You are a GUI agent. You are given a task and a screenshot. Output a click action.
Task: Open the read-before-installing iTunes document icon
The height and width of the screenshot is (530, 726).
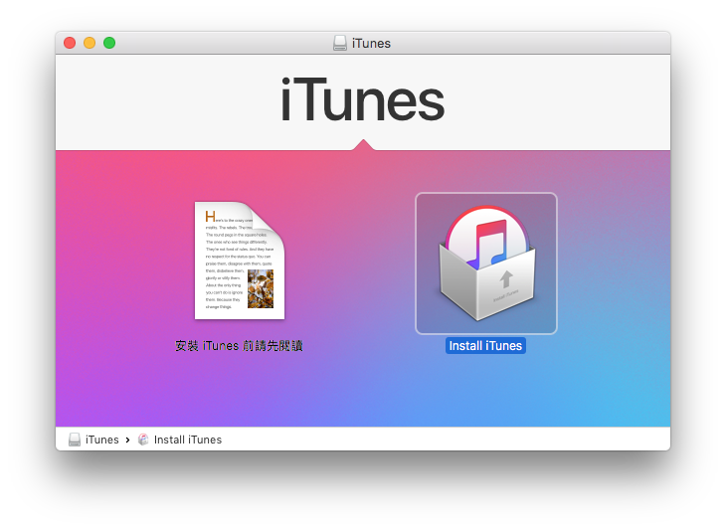coord(240,261)
